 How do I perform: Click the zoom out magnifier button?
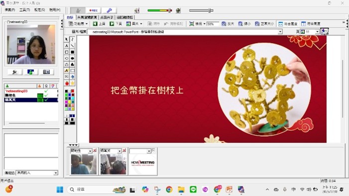pos(244,23)
